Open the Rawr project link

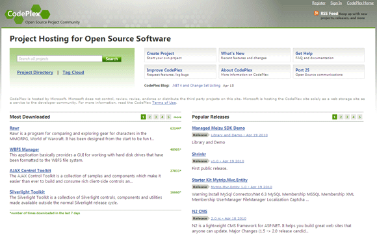coord(14,128)
